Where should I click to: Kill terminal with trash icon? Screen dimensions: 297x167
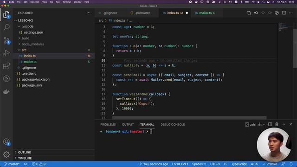coord(277,124)
